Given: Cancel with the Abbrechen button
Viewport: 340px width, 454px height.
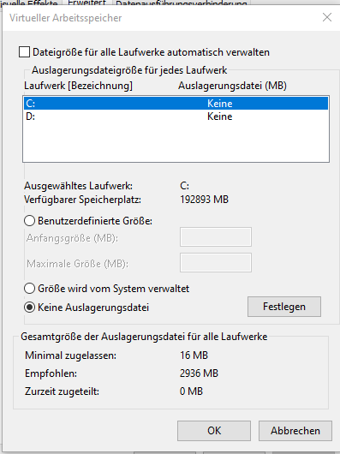Looking at the screenshot, I should coord(295,431).
